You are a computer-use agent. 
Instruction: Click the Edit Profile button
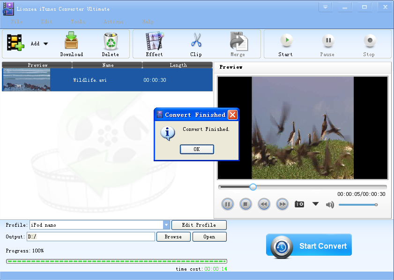[199, 225]
